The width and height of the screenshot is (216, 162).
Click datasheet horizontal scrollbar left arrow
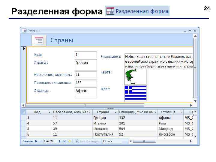(131, 141)
